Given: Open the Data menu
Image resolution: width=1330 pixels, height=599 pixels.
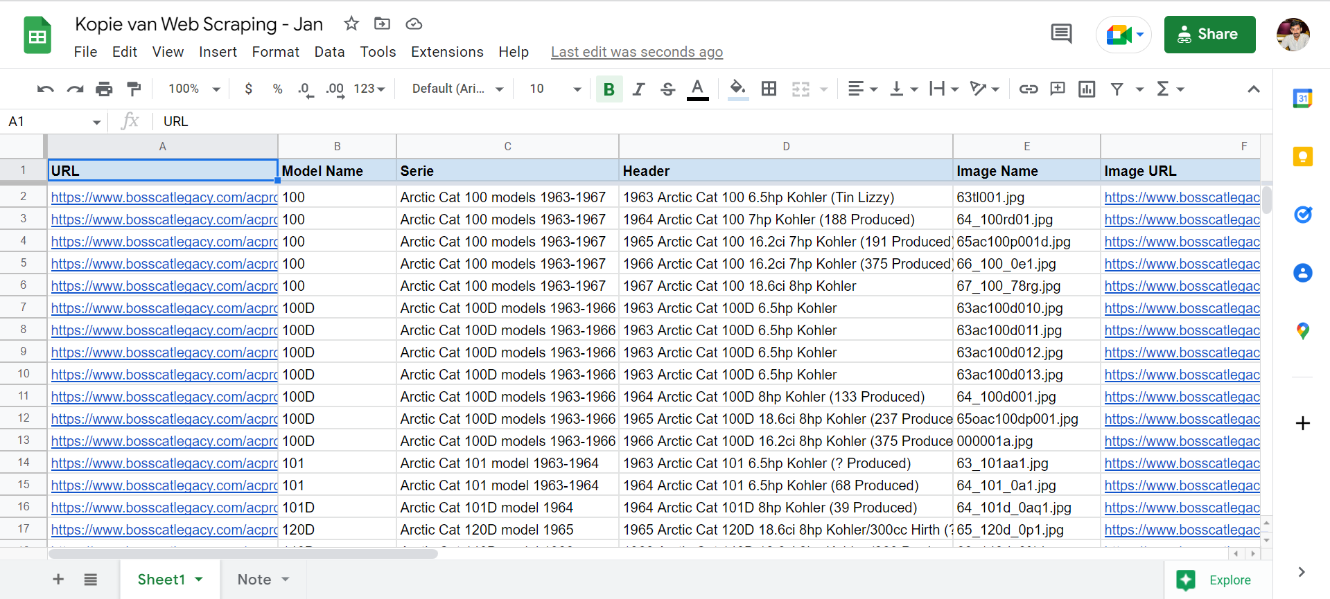Looking at the screenshot, I should [329, 52].
